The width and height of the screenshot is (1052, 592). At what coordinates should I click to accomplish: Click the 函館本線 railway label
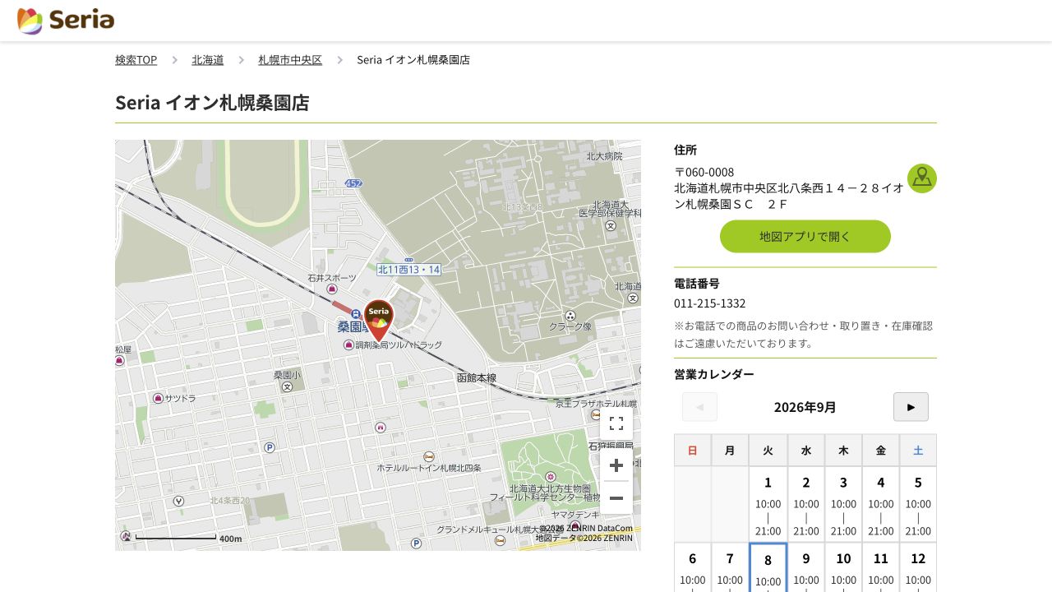click(477, 378)
